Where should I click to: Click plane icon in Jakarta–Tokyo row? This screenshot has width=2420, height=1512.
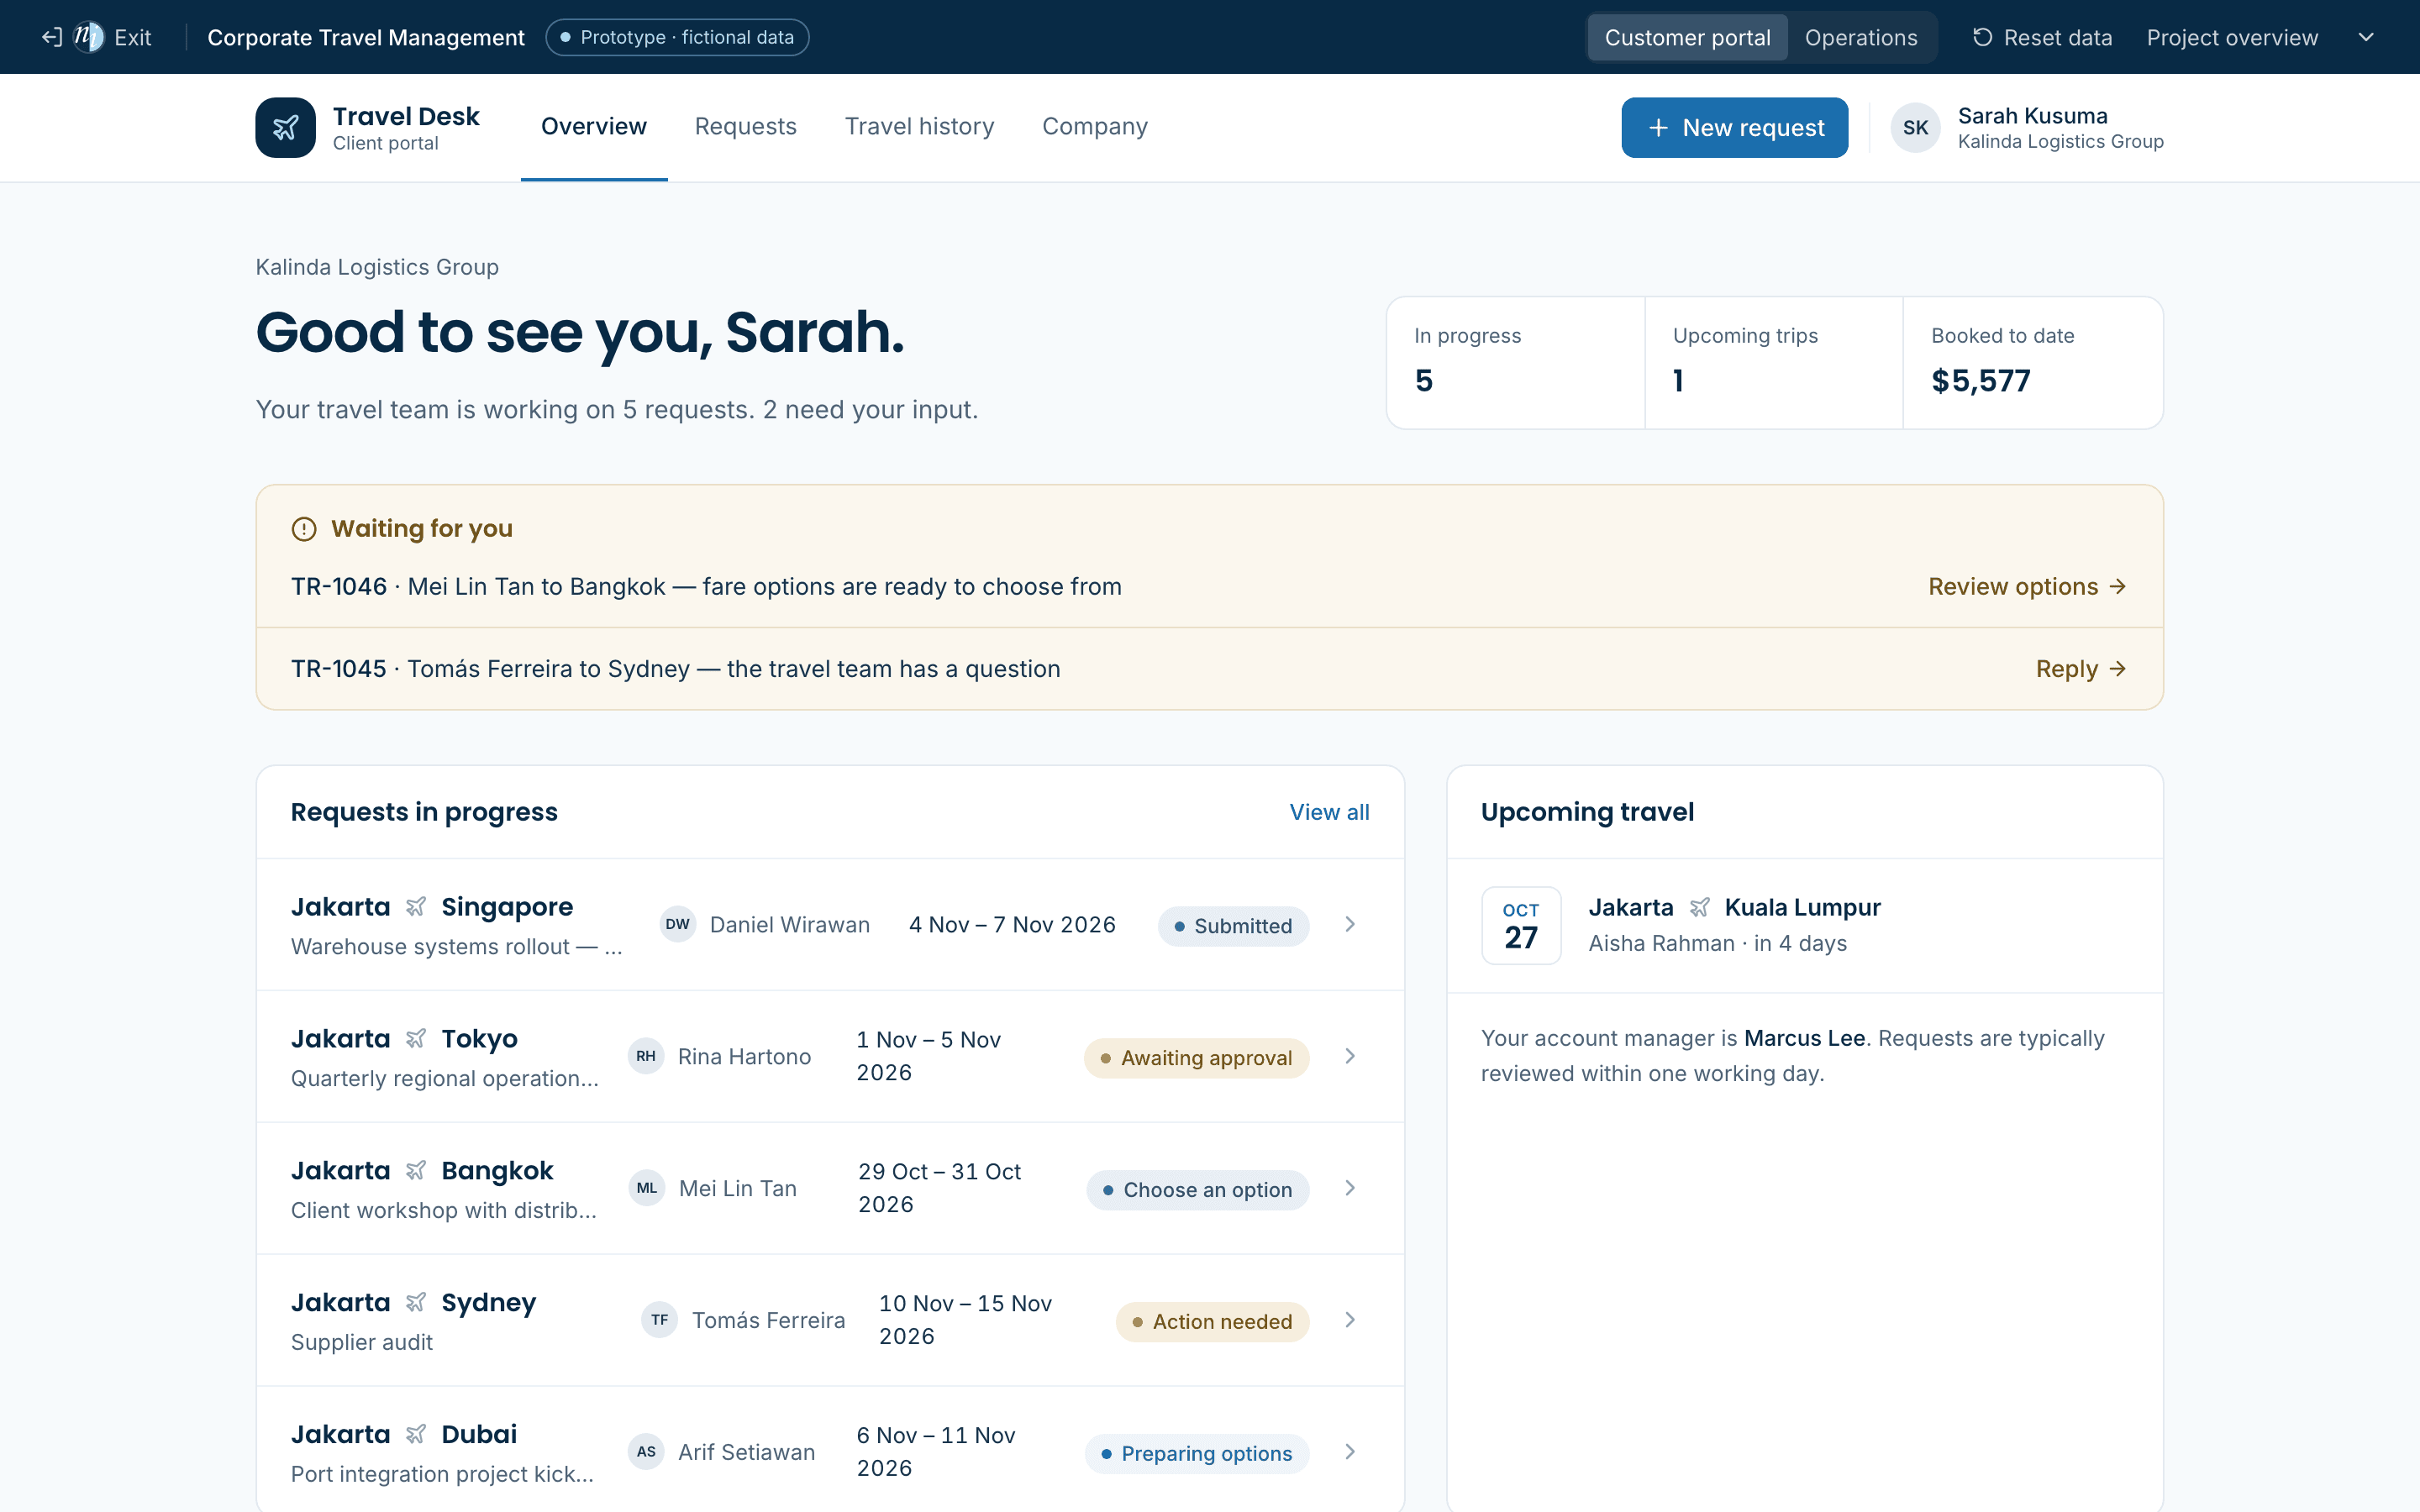(416, 1039)
